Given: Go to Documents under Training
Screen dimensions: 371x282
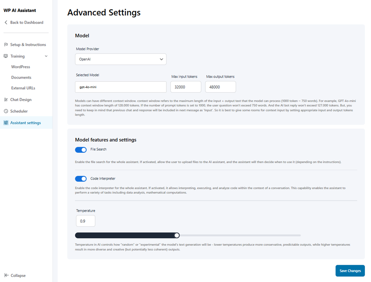Looking at the screenshot, I should (21, 77).
